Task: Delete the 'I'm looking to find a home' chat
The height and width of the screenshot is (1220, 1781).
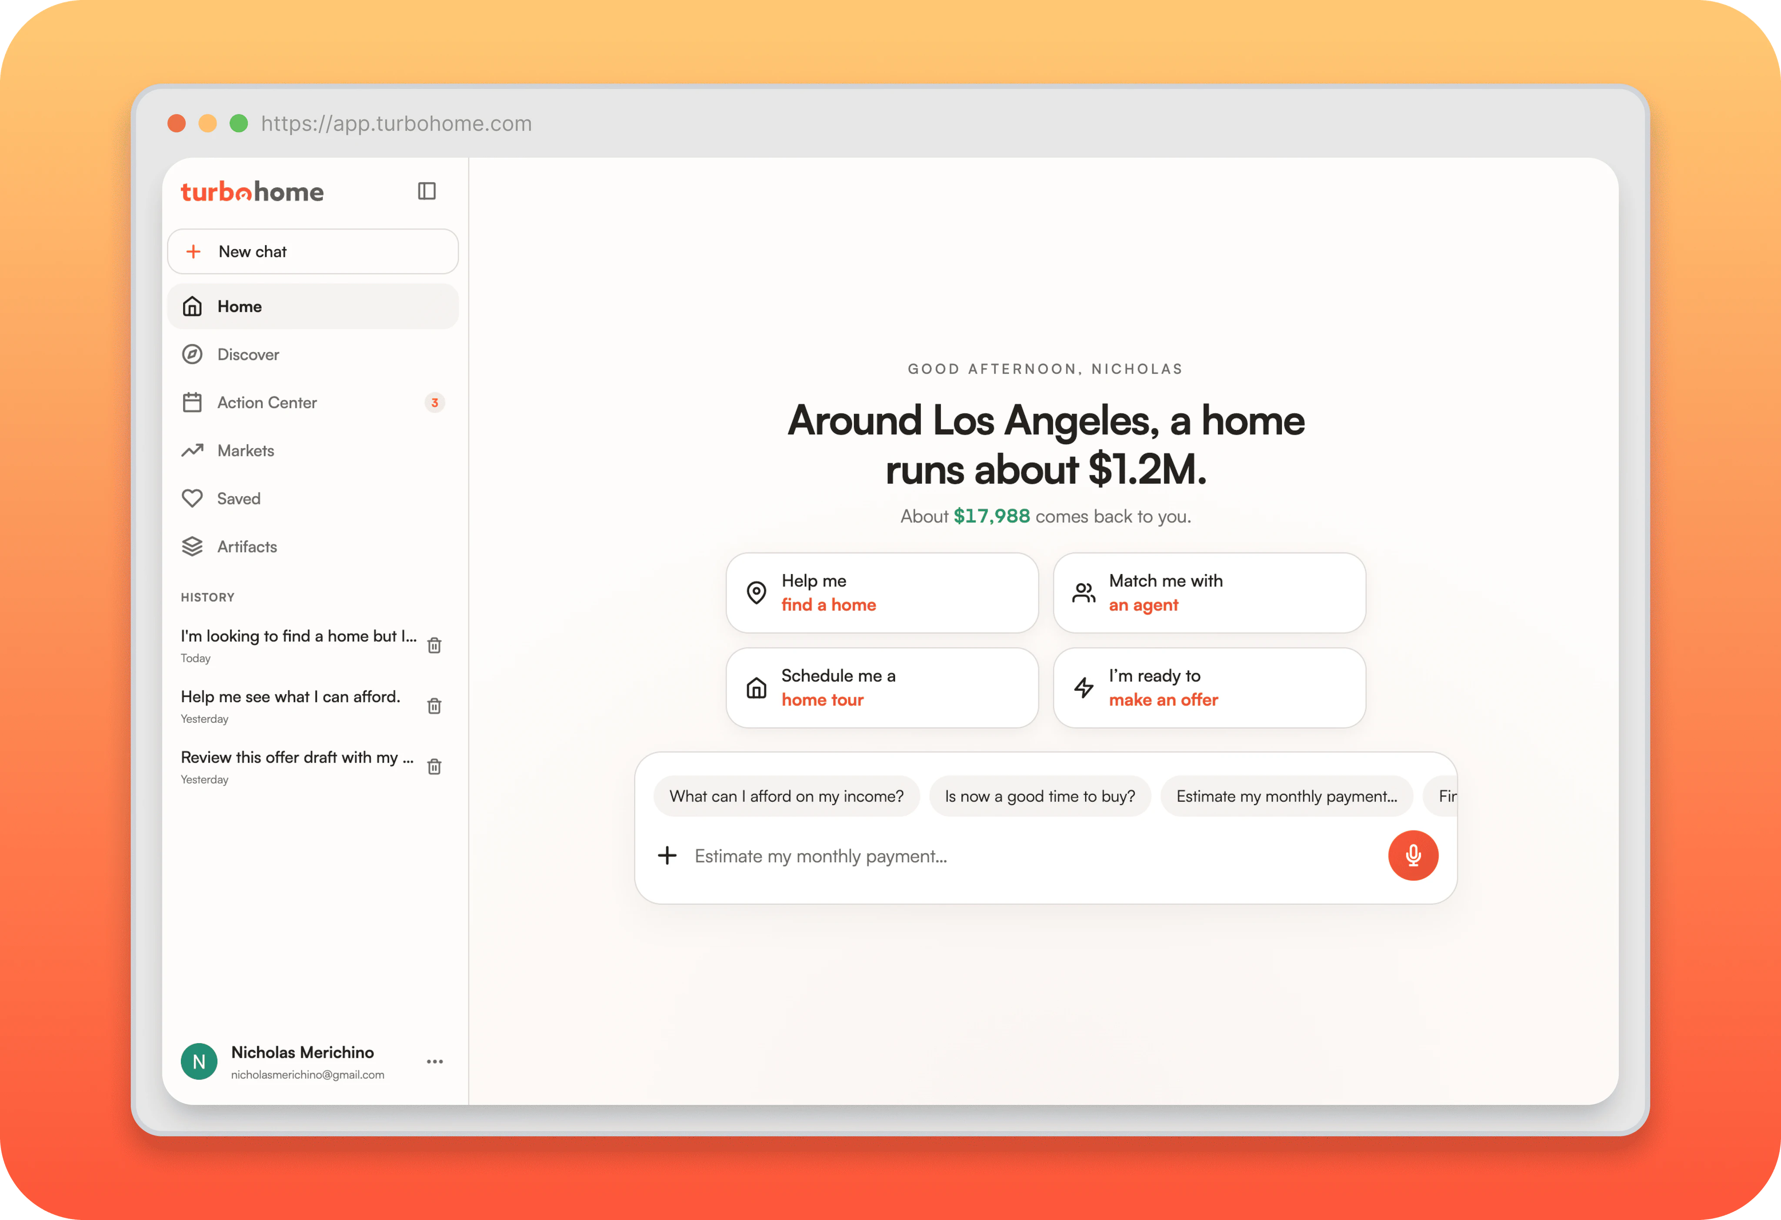Action: click(x=434, y=645)
